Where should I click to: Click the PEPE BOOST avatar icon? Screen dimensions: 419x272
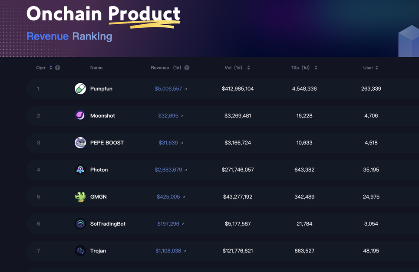[x=80, y=143]
